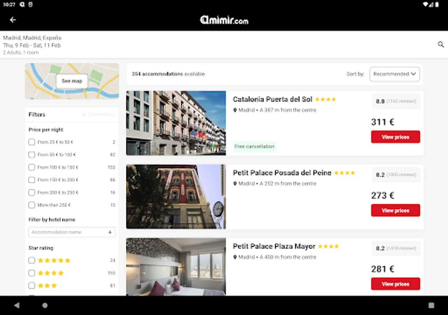This screenshot has height=315, width=448.
Task: Check the More than 250 € filter
Action: [31, 205]
